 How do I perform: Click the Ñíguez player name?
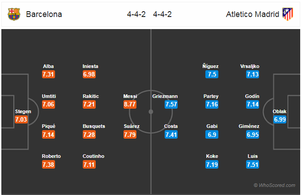coord(211,66)
